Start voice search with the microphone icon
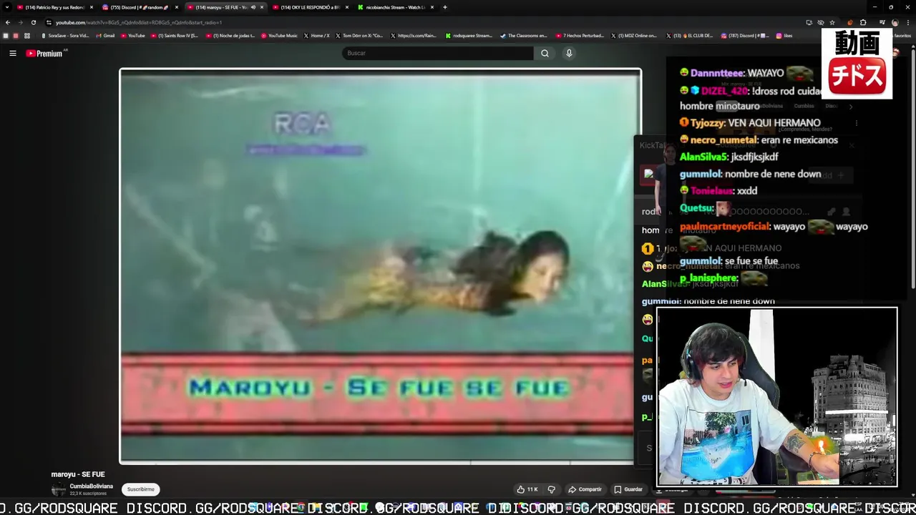 click(x=569, y=53)
